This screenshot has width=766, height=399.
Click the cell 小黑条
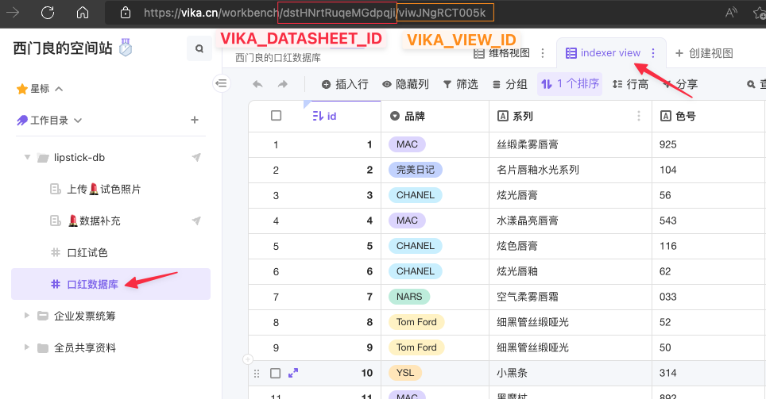pos(570,373)
